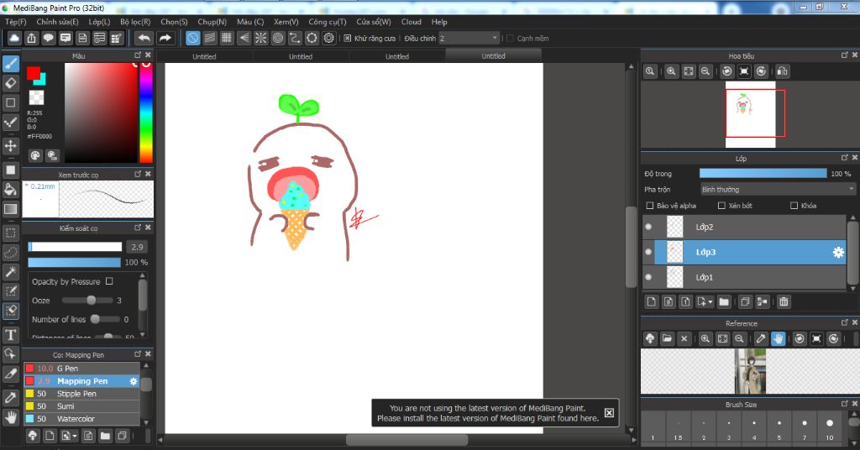Enable Opacity by Pressure checkbox
Screen dimensions: 860x450
(109, 281)
